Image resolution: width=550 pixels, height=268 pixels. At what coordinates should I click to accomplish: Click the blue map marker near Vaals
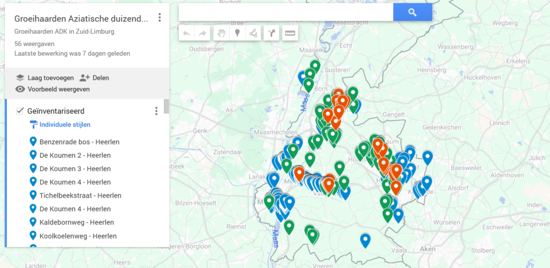[x=365, y=240]
